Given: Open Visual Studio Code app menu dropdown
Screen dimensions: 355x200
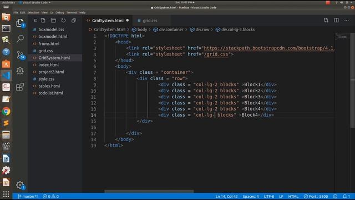Looking at the screenshot, I should [x=34, y=2].
